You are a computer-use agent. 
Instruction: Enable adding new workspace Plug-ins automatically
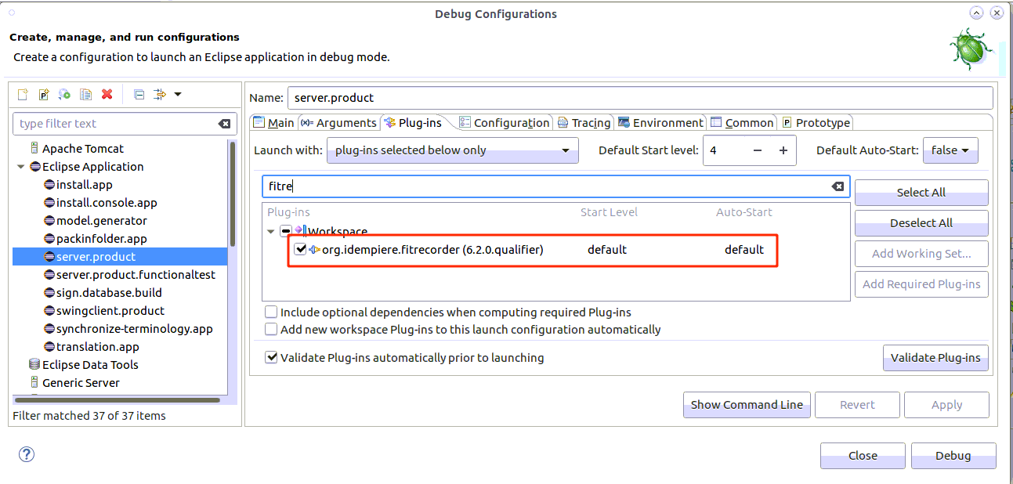coord(271,329)
